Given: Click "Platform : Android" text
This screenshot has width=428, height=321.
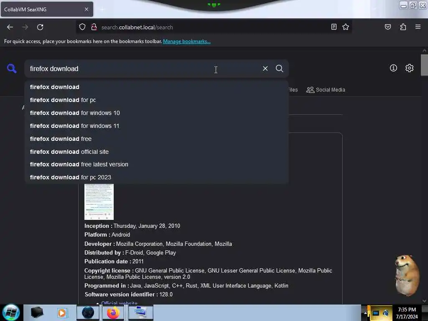Looking at the screenshot, I should pyautogui.click(x=107, y=235).
